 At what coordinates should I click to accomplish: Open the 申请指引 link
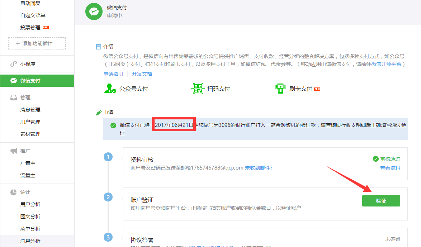[x=114, y=74]
